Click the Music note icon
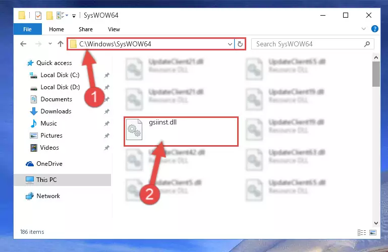 point(34,123)
